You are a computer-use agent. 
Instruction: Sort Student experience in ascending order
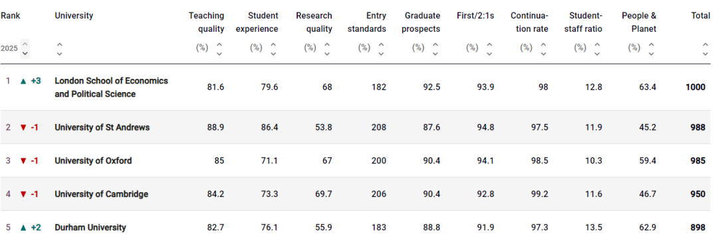[273, 44]
